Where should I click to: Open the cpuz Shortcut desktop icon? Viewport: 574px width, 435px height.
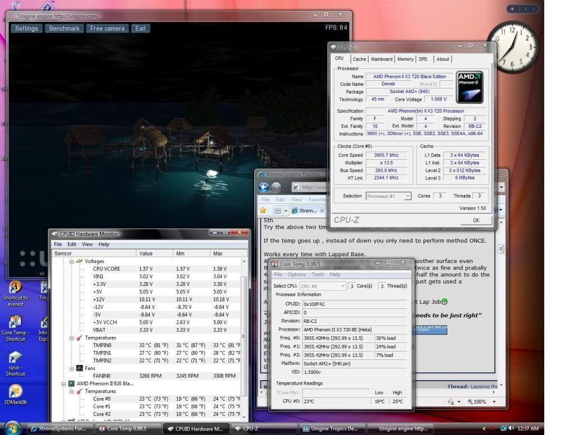pos(15,364)
